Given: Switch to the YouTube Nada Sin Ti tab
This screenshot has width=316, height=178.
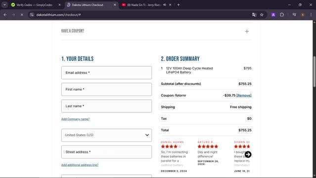Looking at the screenshot, I should (x=144, y=5).
